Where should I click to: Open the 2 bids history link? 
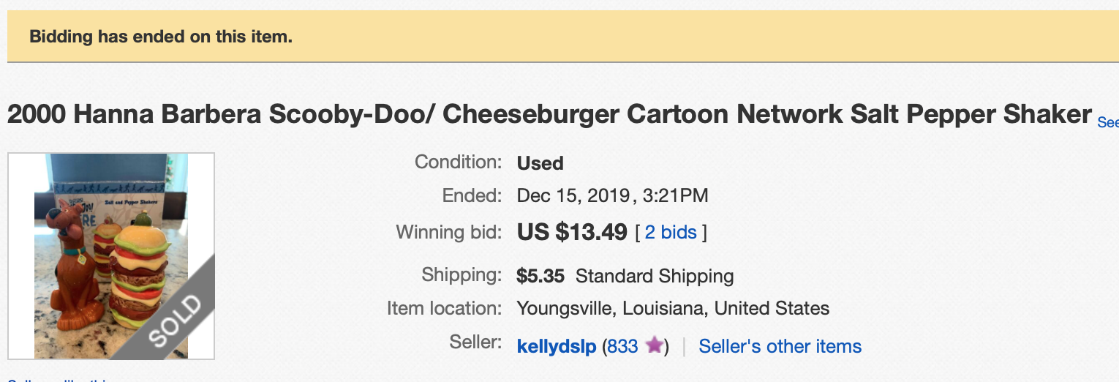671,233
